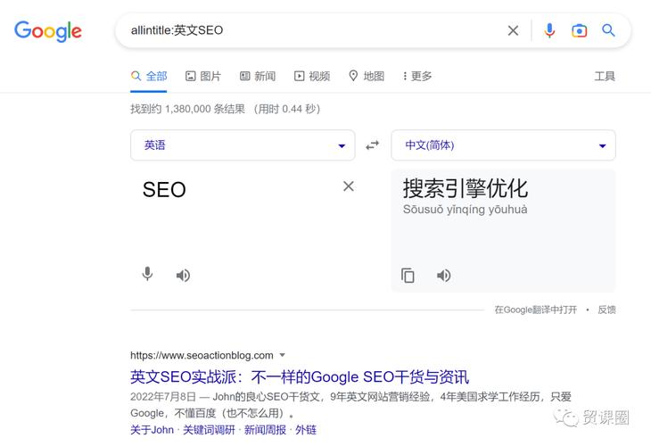Open the 更多 more menu
Screen dimensions: 651x446
417,76
